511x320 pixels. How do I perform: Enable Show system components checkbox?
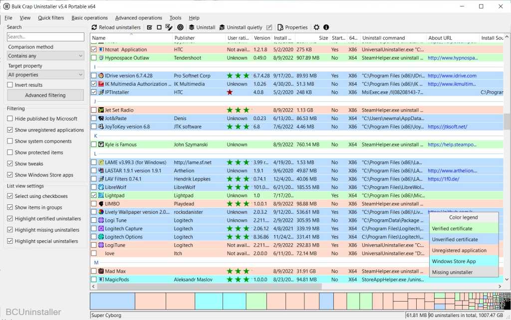coord(10,141)
